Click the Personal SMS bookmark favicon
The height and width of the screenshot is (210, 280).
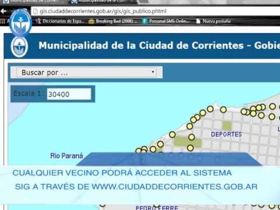145,21
